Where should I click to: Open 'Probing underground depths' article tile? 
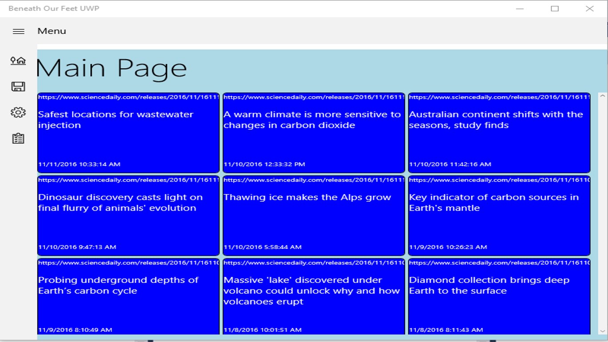[x=128, y=297]
